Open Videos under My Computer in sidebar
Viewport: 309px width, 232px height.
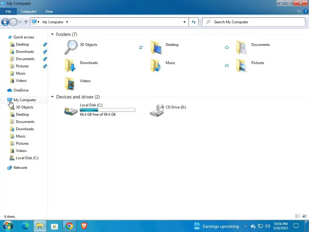21,150
